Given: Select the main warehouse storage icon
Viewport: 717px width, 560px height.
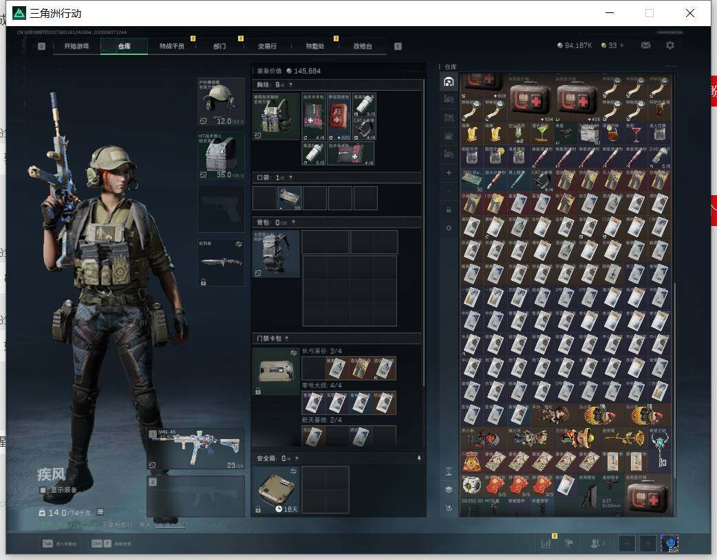Looking at the screenshot, I should pos(449,82).
